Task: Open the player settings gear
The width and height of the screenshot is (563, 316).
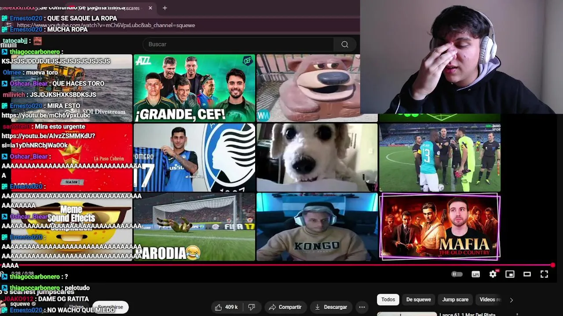Action: coord(493,274)
